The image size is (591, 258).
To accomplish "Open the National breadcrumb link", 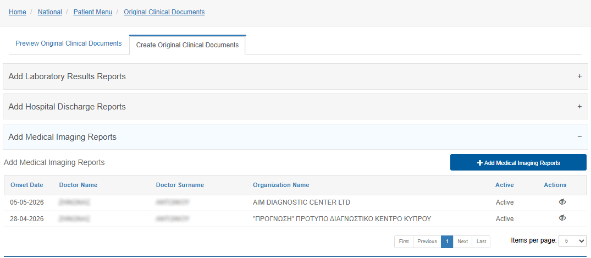I will pos(49,12).
